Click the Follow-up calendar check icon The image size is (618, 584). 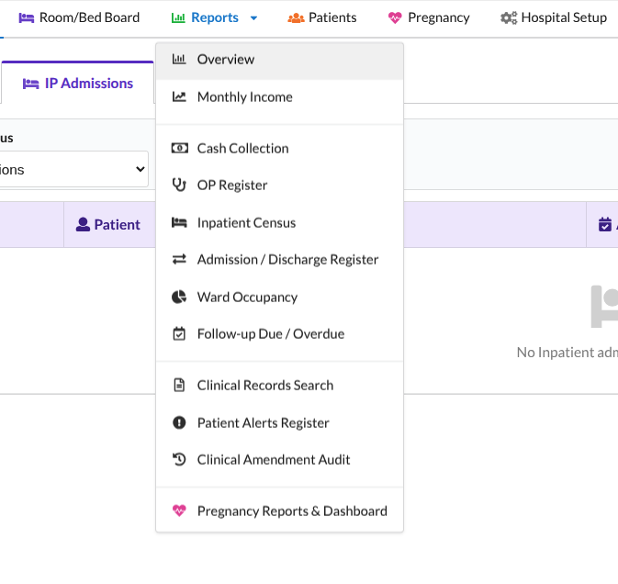pos(179,333)
